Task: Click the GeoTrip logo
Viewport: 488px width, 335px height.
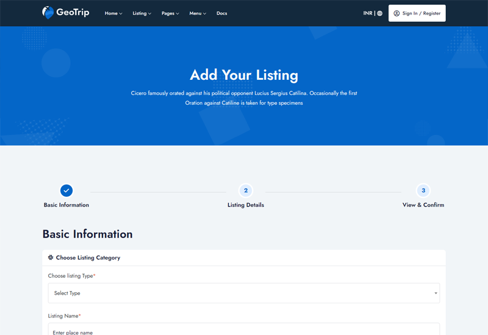Action: (66, 13)
